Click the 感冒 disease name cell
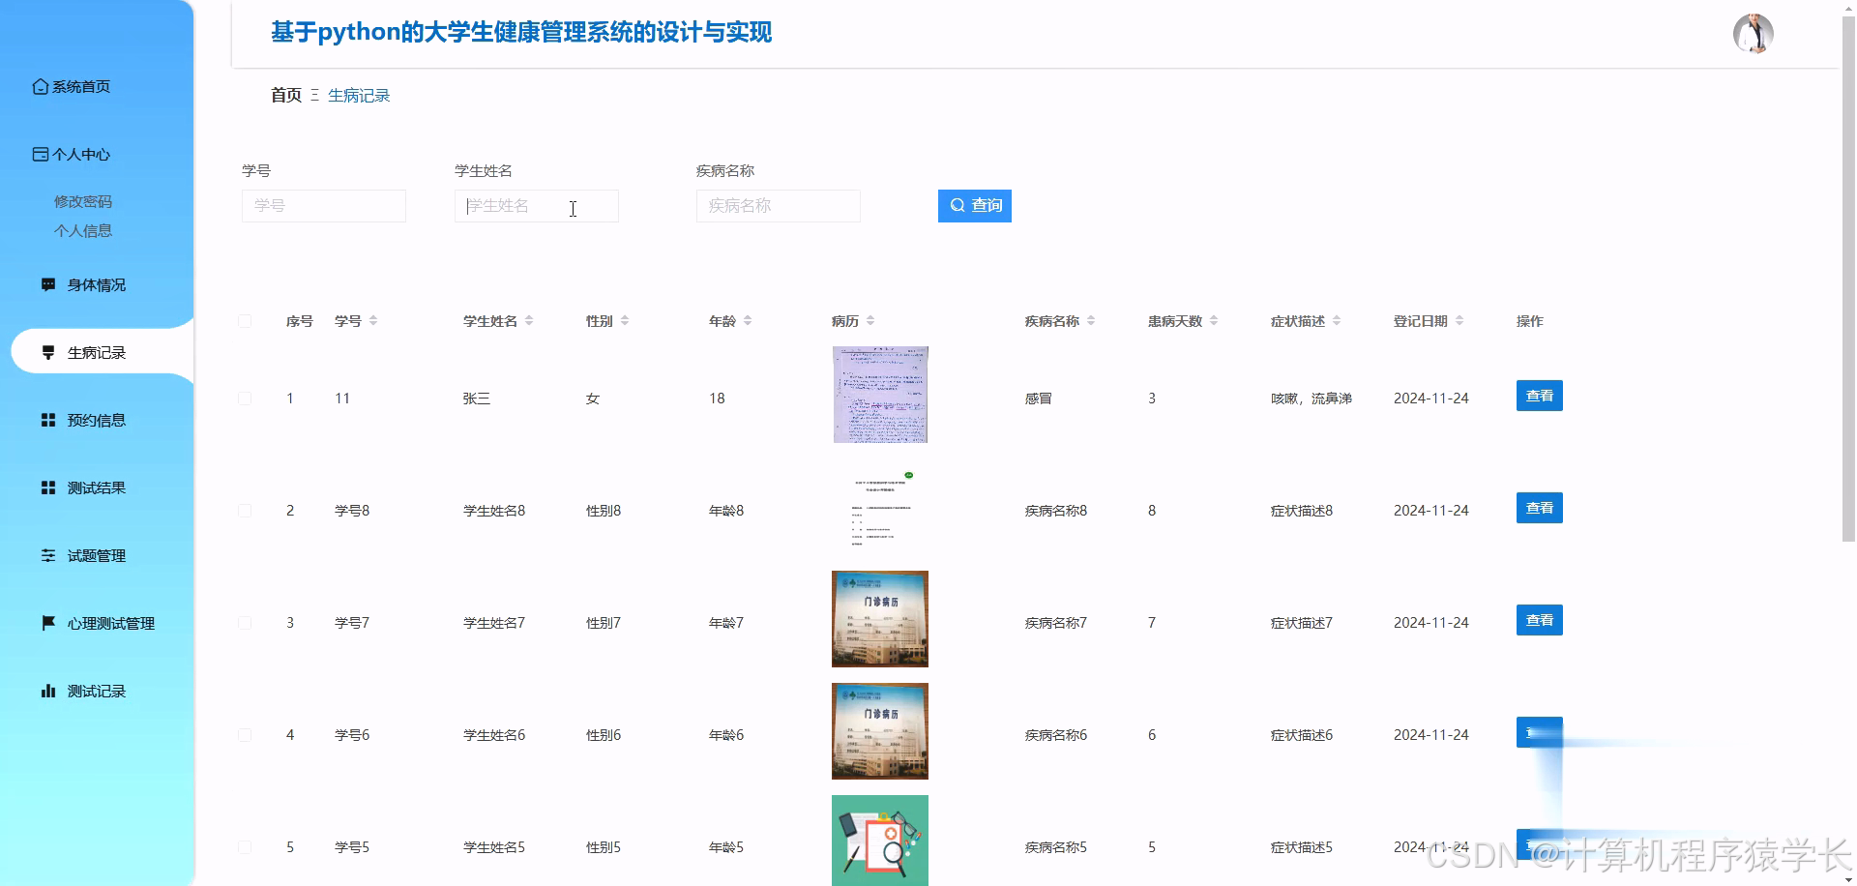The image size is (1857, 886). [1039, 399]
